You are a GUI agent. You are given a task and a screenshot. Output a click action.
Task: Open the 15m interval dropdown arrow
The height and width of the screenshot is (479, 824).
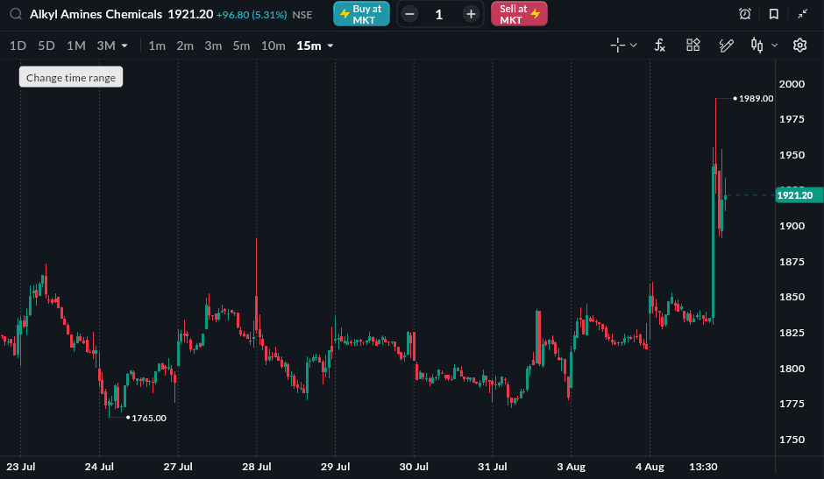pos(330,46)
